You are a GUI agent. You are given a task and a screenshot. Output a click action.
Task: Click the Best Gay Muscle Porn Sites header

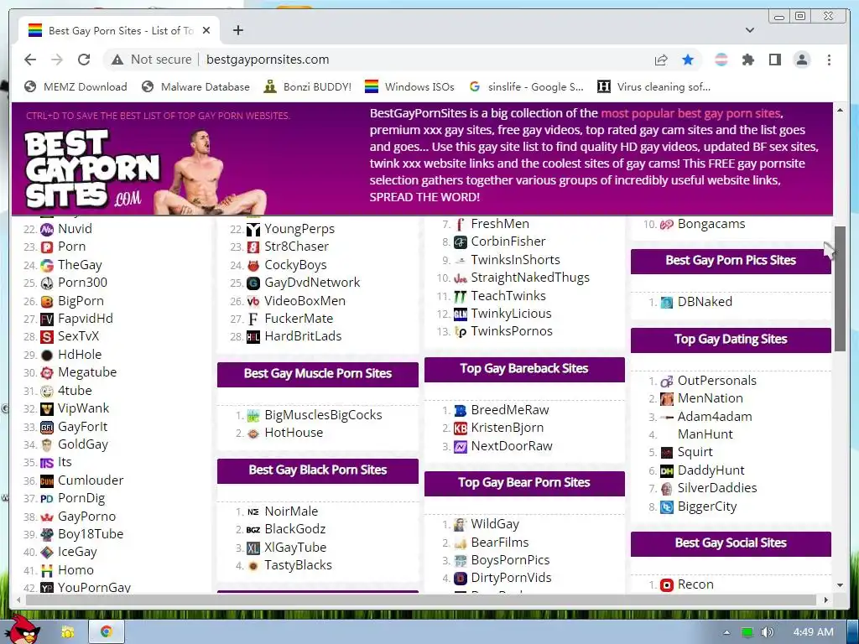[x=318, y=373]
